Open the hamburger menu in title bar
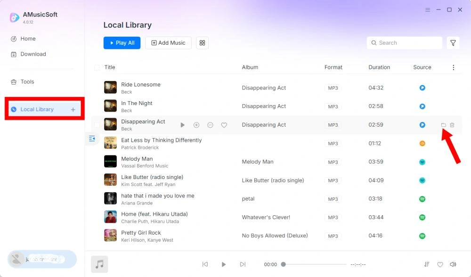 point(428,10)
